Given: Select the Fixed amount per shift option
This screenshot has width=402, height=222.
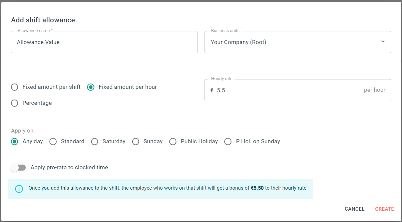Looking at the screenshot, I should point(14,87).
